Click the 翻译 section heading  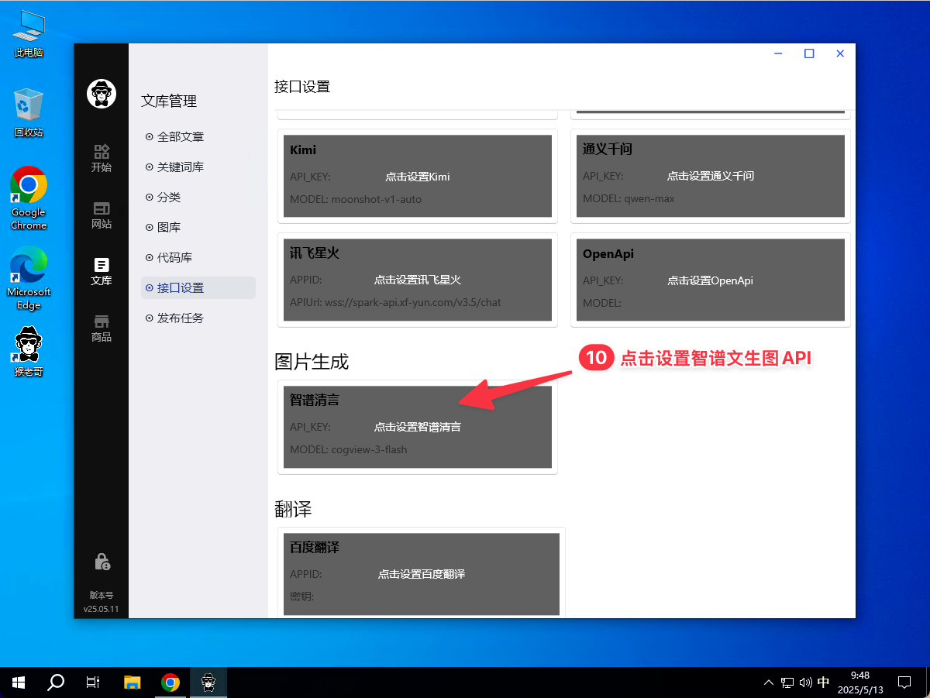click(293, 509)
